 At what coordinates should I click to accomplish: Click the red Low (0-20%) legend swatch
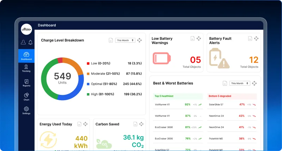[88, 64]
